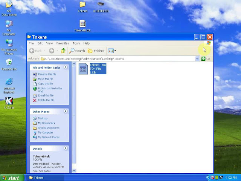Toggle the Folders pane
241x181 pixels.
[x=96, y=51]
